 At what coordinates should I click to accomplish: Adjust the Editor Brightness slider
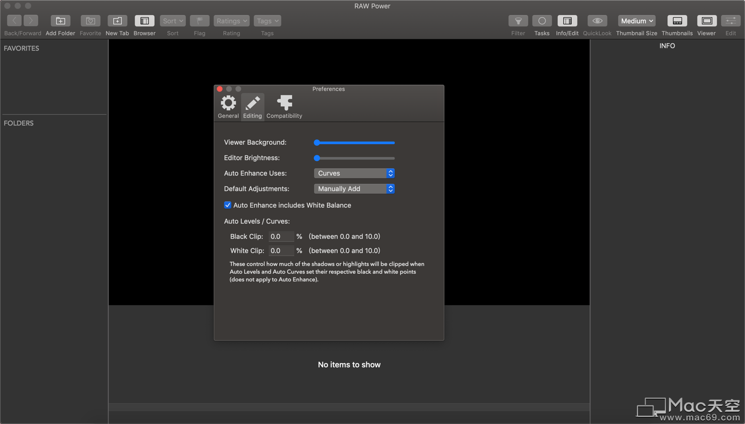coord(354,158)
